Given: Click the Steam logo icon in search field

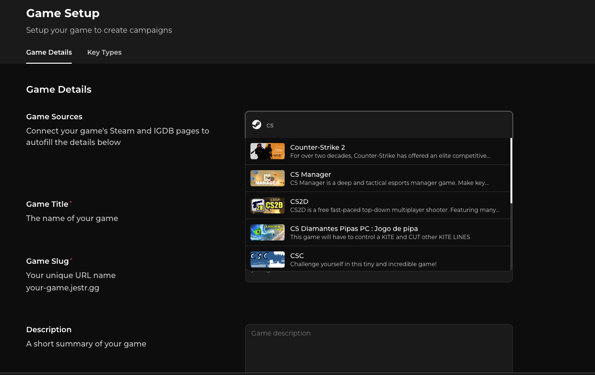Looking at the screenshot, I should pyautogui.click(x=256, y=125).
